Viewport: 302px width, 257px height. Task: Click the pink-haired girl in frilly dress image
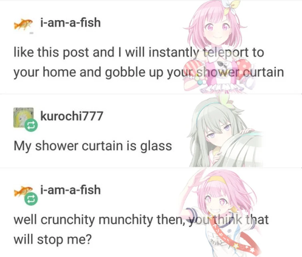[x=218, y=47]
